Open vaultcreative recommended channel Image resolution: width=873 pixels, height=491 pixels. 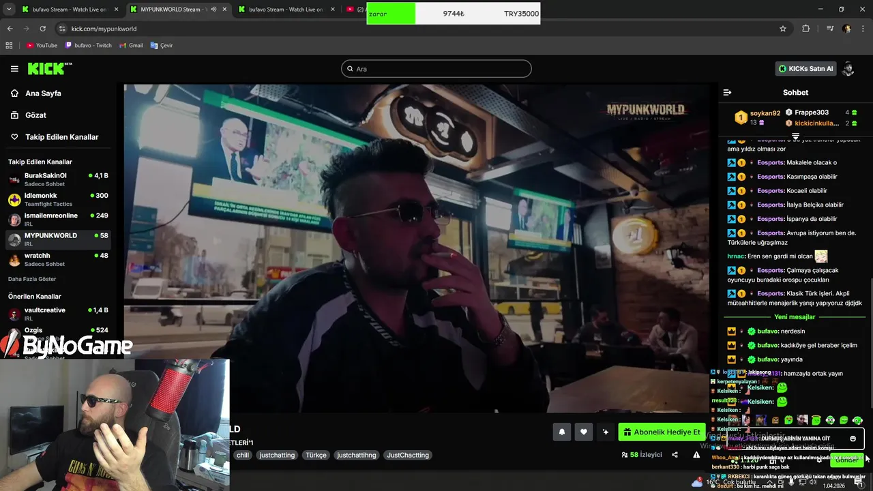click(x=58, y=314)
